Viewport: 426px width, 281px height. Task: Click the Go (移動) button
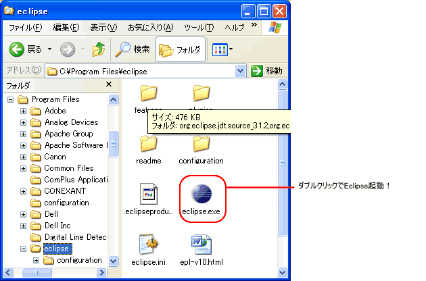pyautogui.click(x=266, y=71)
